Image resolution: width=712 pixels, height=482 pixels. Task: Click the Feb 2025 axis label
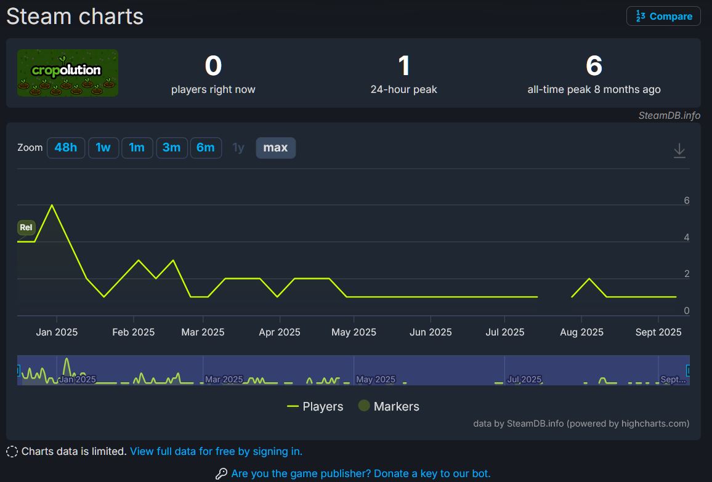click(x=134, y=332)
